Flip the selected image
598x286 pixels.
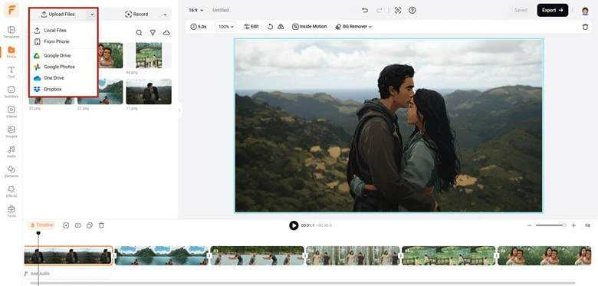(x=281, y=27)
